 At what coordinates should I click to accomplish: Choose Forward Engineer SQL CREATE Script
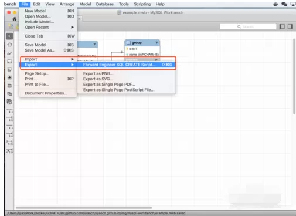tap(127, 65)
